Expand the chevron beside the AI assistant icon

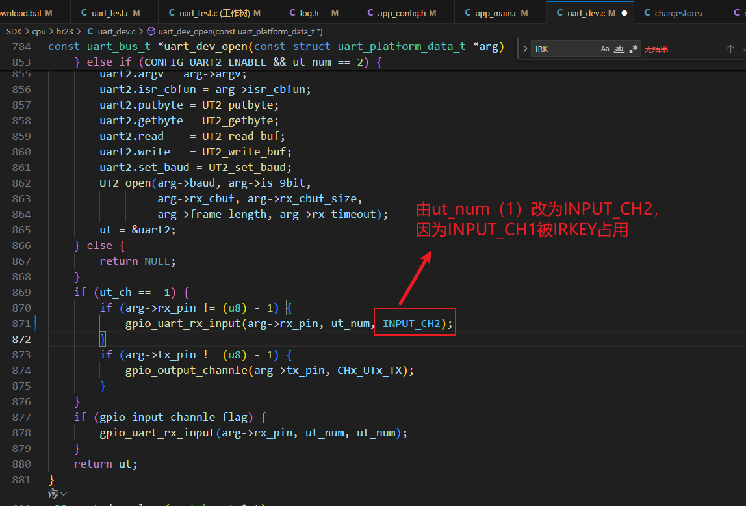pyautogui.click(x=64, y=494)
